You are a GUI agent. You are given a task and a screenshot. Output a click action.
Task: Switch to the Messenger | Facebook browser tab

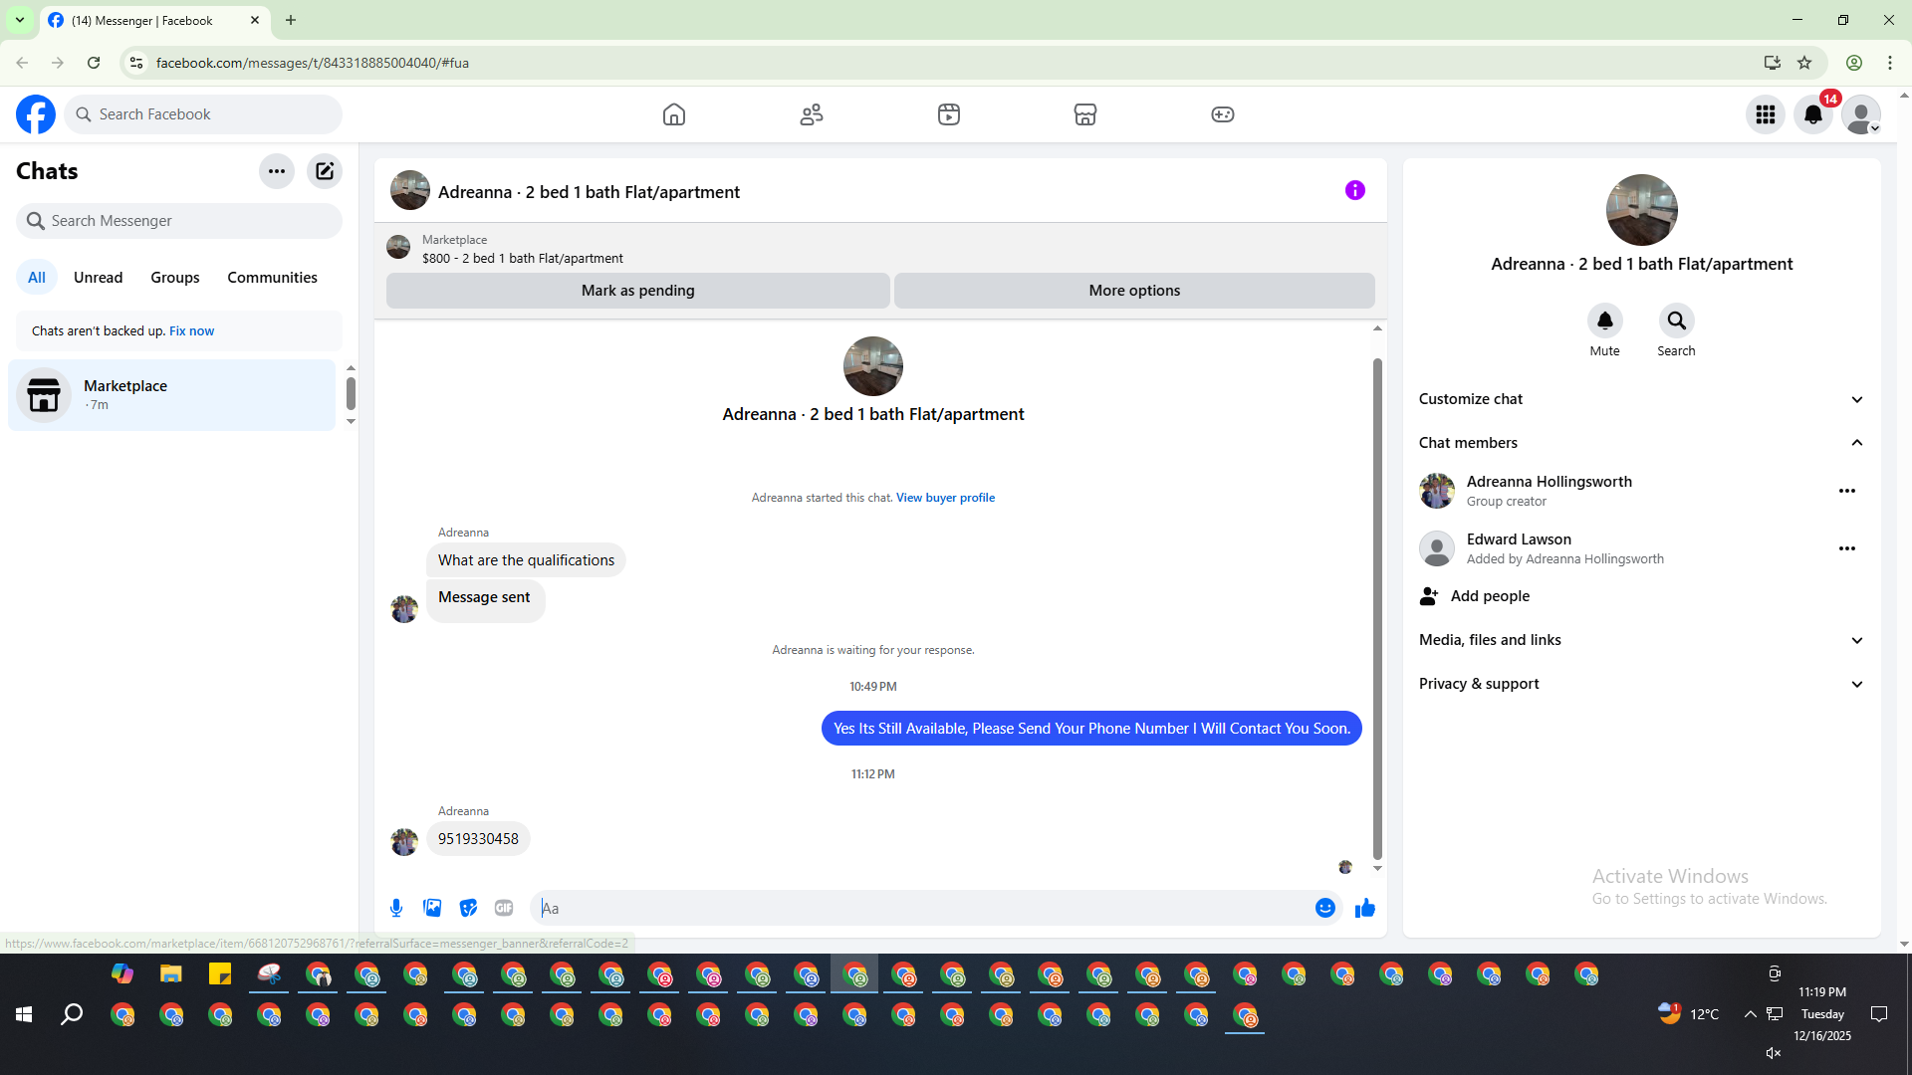point(154,20)
